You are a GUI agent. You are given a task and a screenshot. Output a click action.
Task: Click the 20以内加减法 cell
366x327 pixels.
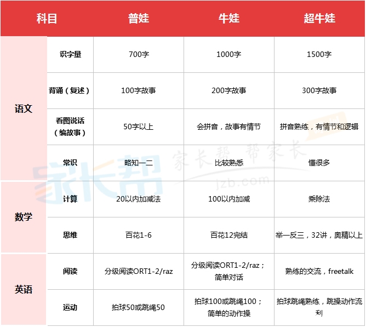coord(139,199)
